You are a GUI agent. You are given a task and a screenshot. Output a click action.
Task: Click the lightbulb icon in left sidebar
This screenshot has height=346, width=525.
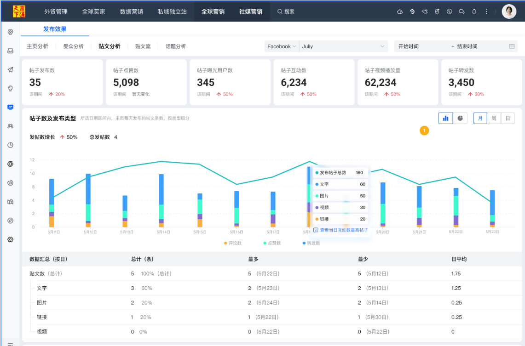click(x=10, y=88)
